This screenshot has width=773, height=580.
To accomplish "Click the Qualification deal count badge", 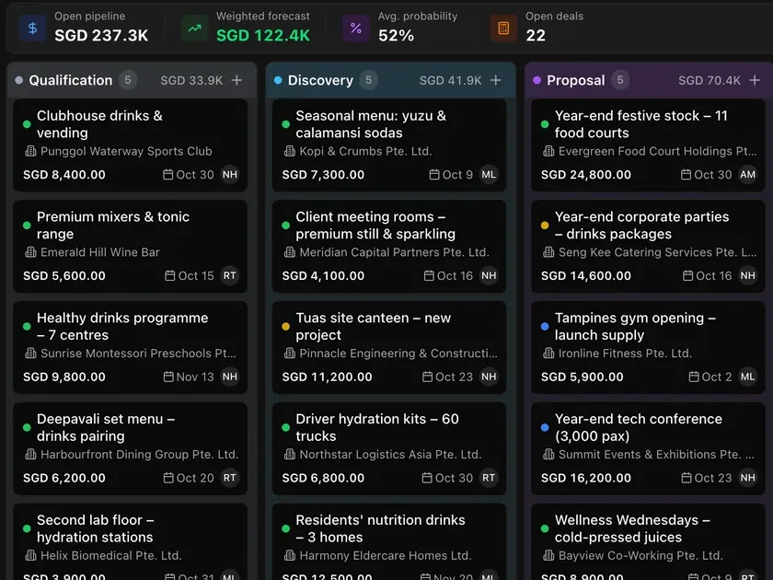I will pyautogui.click(x=128, y=80).
